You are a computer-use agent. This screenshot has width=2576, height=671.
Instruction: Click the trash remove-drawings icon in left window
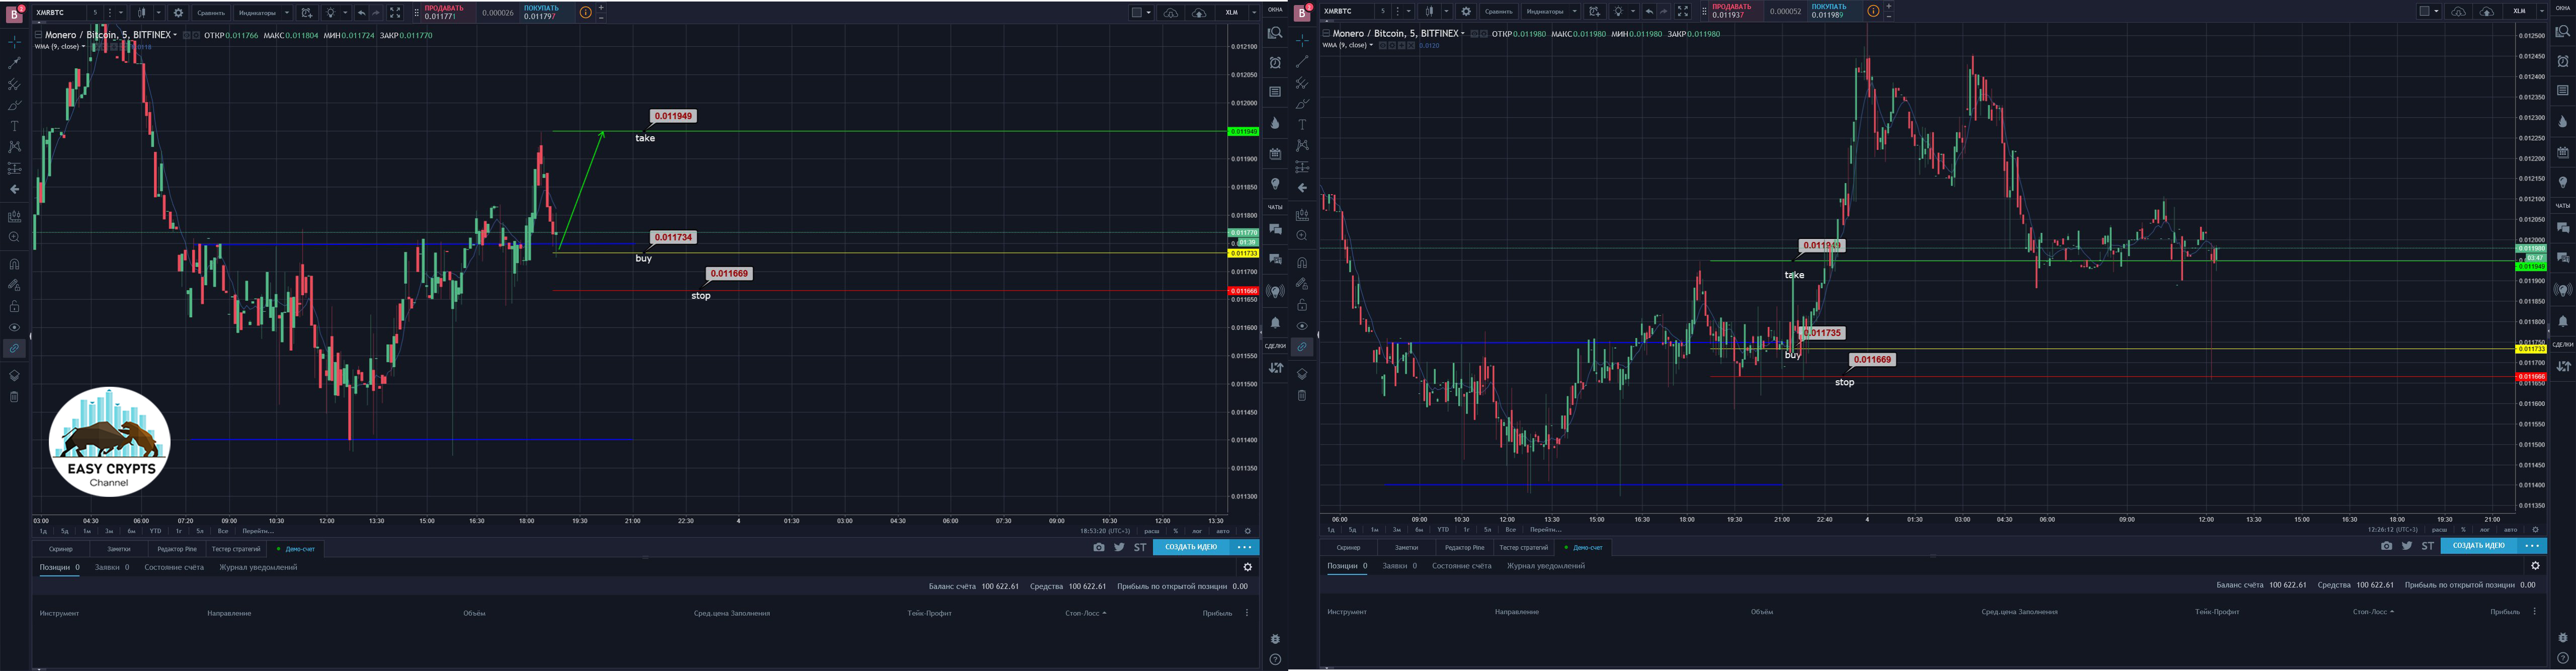pos(14,397)
